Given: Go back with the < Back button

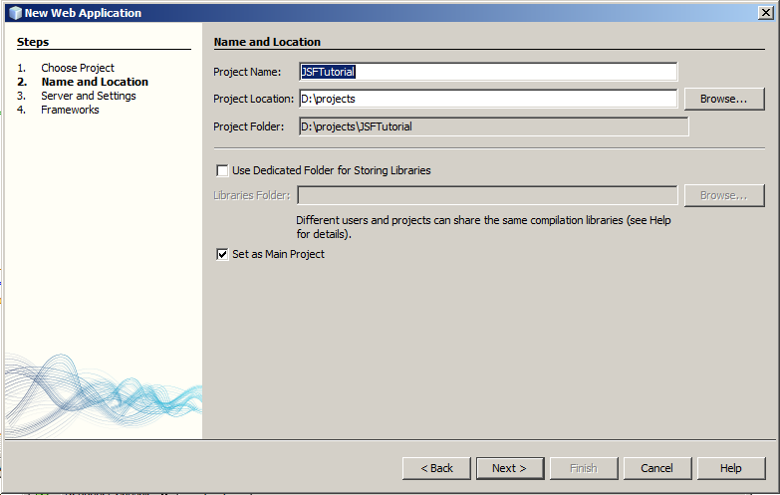Looking at the screenshot, I should (436, 468).
